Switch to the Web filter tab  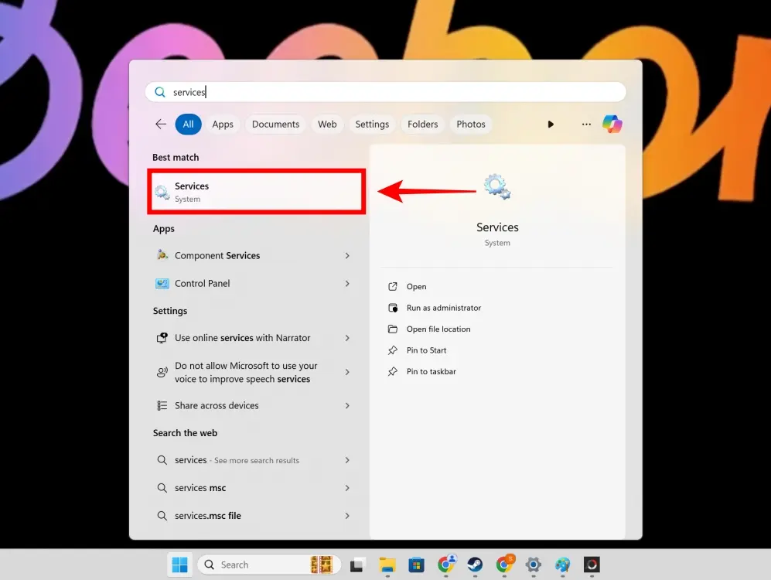(327, 124)
